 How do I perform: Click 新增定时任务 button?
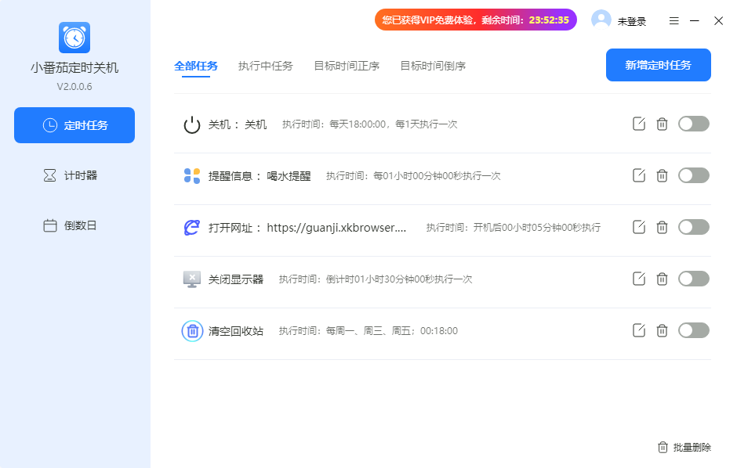click(658, 65)
